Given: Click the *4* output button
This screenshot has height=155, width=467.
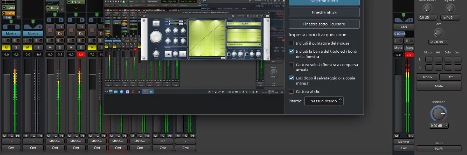Looking at the screenshot, I should click(x=163, y=141).
